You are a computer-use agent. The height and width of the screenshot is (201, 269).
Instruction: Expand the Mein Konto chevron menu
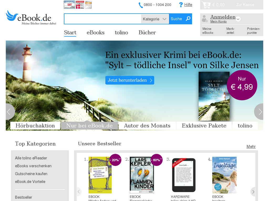[238, 19]
